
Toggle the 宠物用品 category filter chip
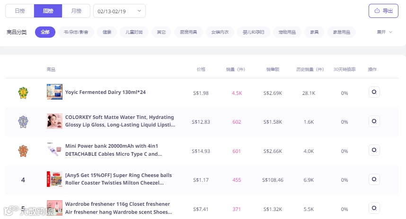coord(287,32)
